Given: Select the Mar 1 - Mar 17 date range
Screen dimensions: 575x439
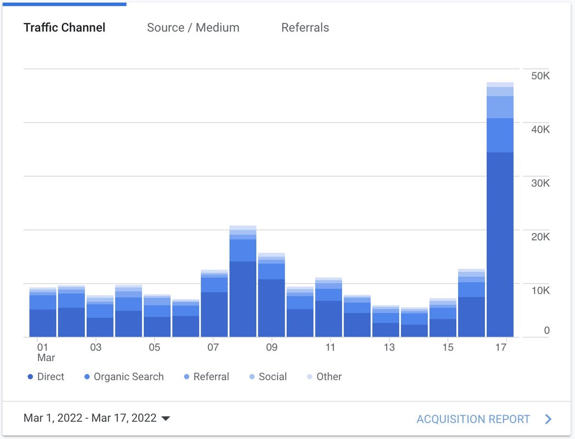Looking at the screenshot, I should [90, 418].
